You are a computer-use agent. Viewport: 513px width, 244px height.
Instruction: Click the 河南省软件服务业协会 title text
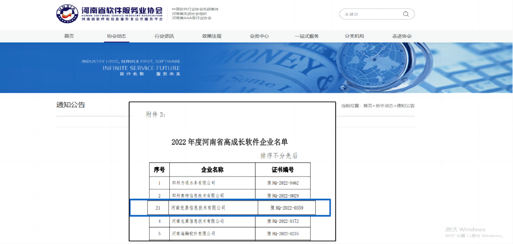tap(122, 9)
